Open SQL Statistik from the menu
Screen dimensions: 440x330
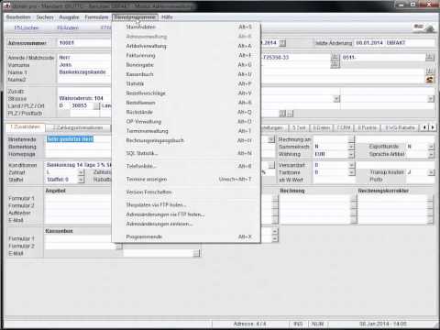pos(187,153)
